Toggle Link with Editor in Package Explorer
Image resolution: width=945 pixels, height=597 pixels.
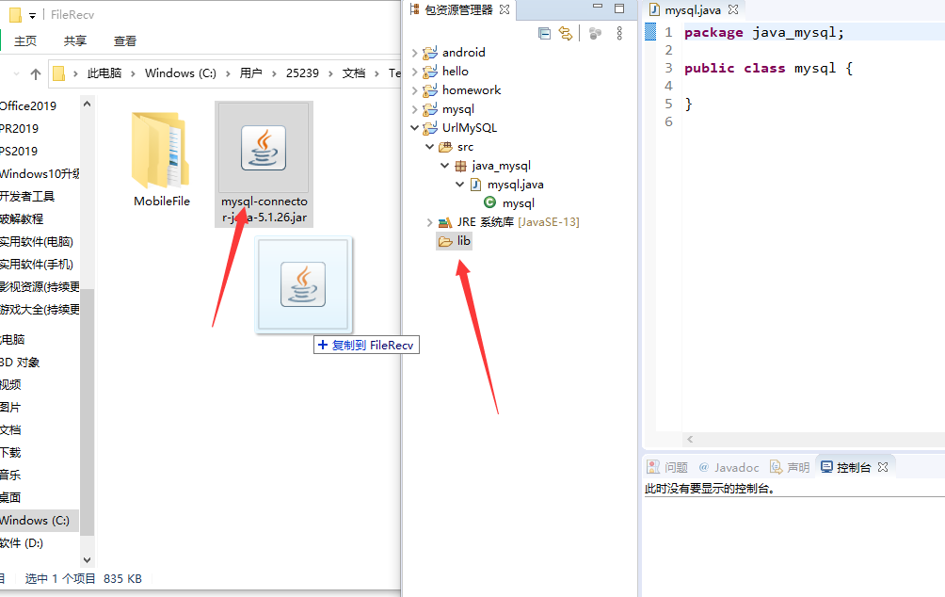point(566,33)
